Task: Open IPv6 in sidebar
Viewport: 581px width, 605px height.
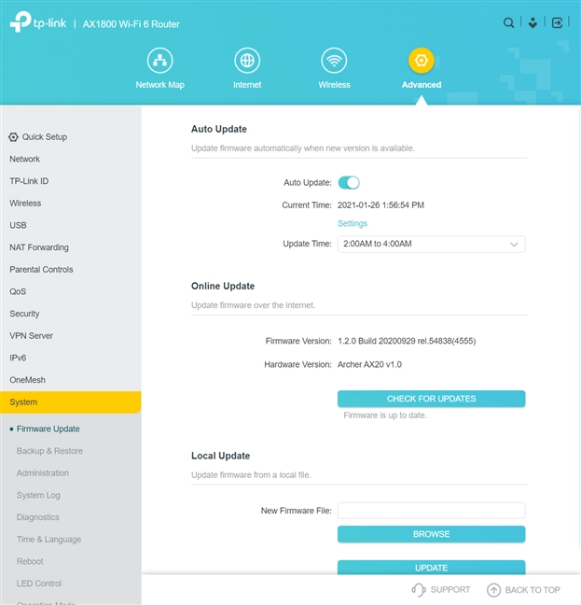Action: pos(18,358)
